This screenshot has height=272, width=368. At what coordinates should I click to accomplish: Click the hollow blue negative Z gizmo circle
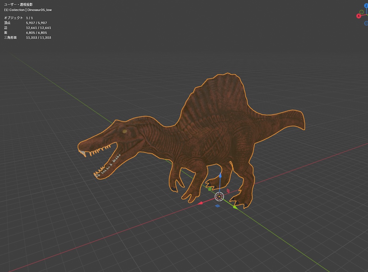[x=366, y=23]
